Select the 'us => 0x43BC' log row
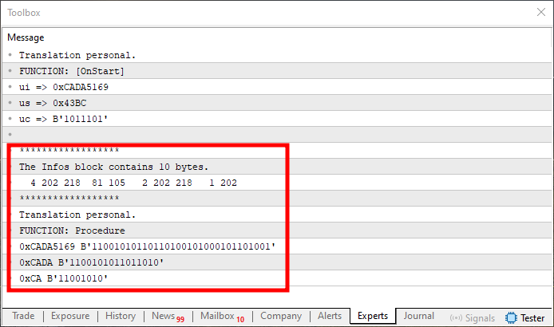This screenshot has width=554, height=327. [x=277, y=103]
